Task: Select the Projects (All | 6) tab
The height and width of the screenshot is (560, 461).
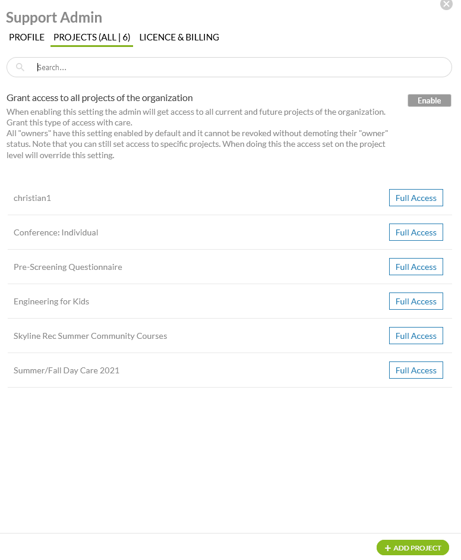Action: coord(91,37)
